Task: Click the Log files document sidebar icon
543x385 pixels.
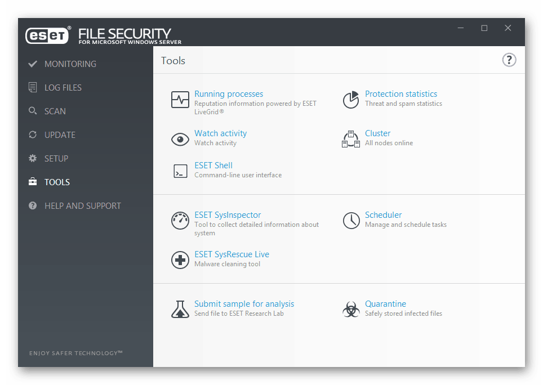Action: [x=33, y=87]
